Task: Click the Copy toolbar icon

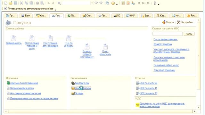Action: tap(26, 3)
